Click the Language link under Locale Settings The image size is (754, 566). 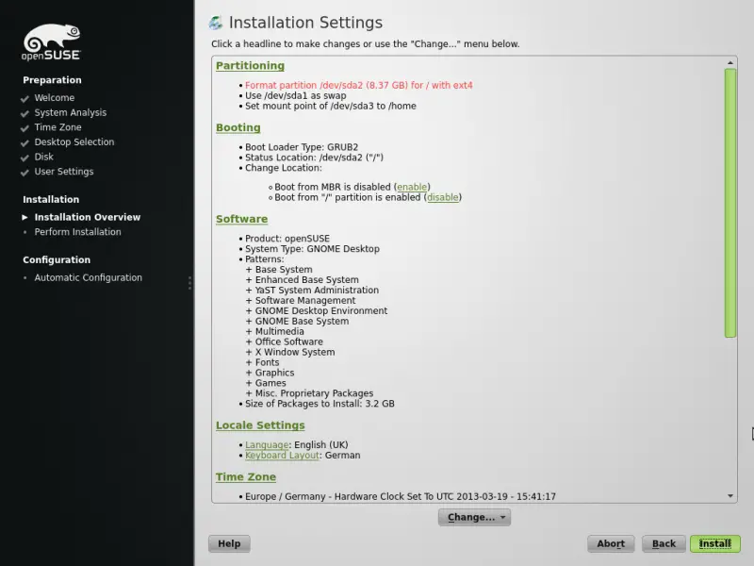click(267, 445)
